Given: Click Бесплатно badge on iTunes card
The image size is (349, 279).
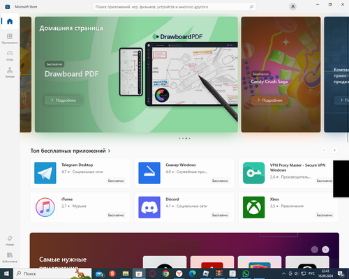Looking at the screenshot, I should [116, 215].
